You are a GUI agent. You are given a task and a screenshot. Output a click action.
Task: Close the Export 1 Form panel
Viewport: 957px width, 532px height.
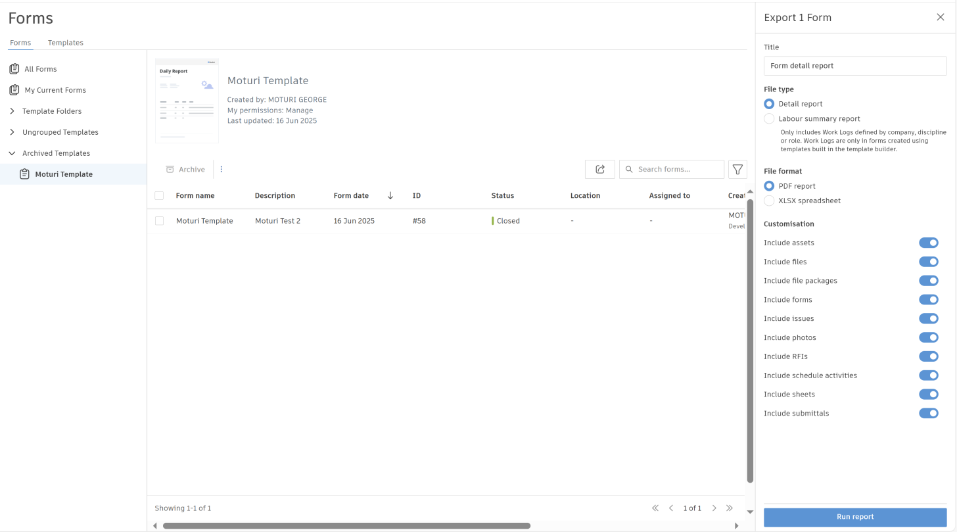click(x=940, y=17)
